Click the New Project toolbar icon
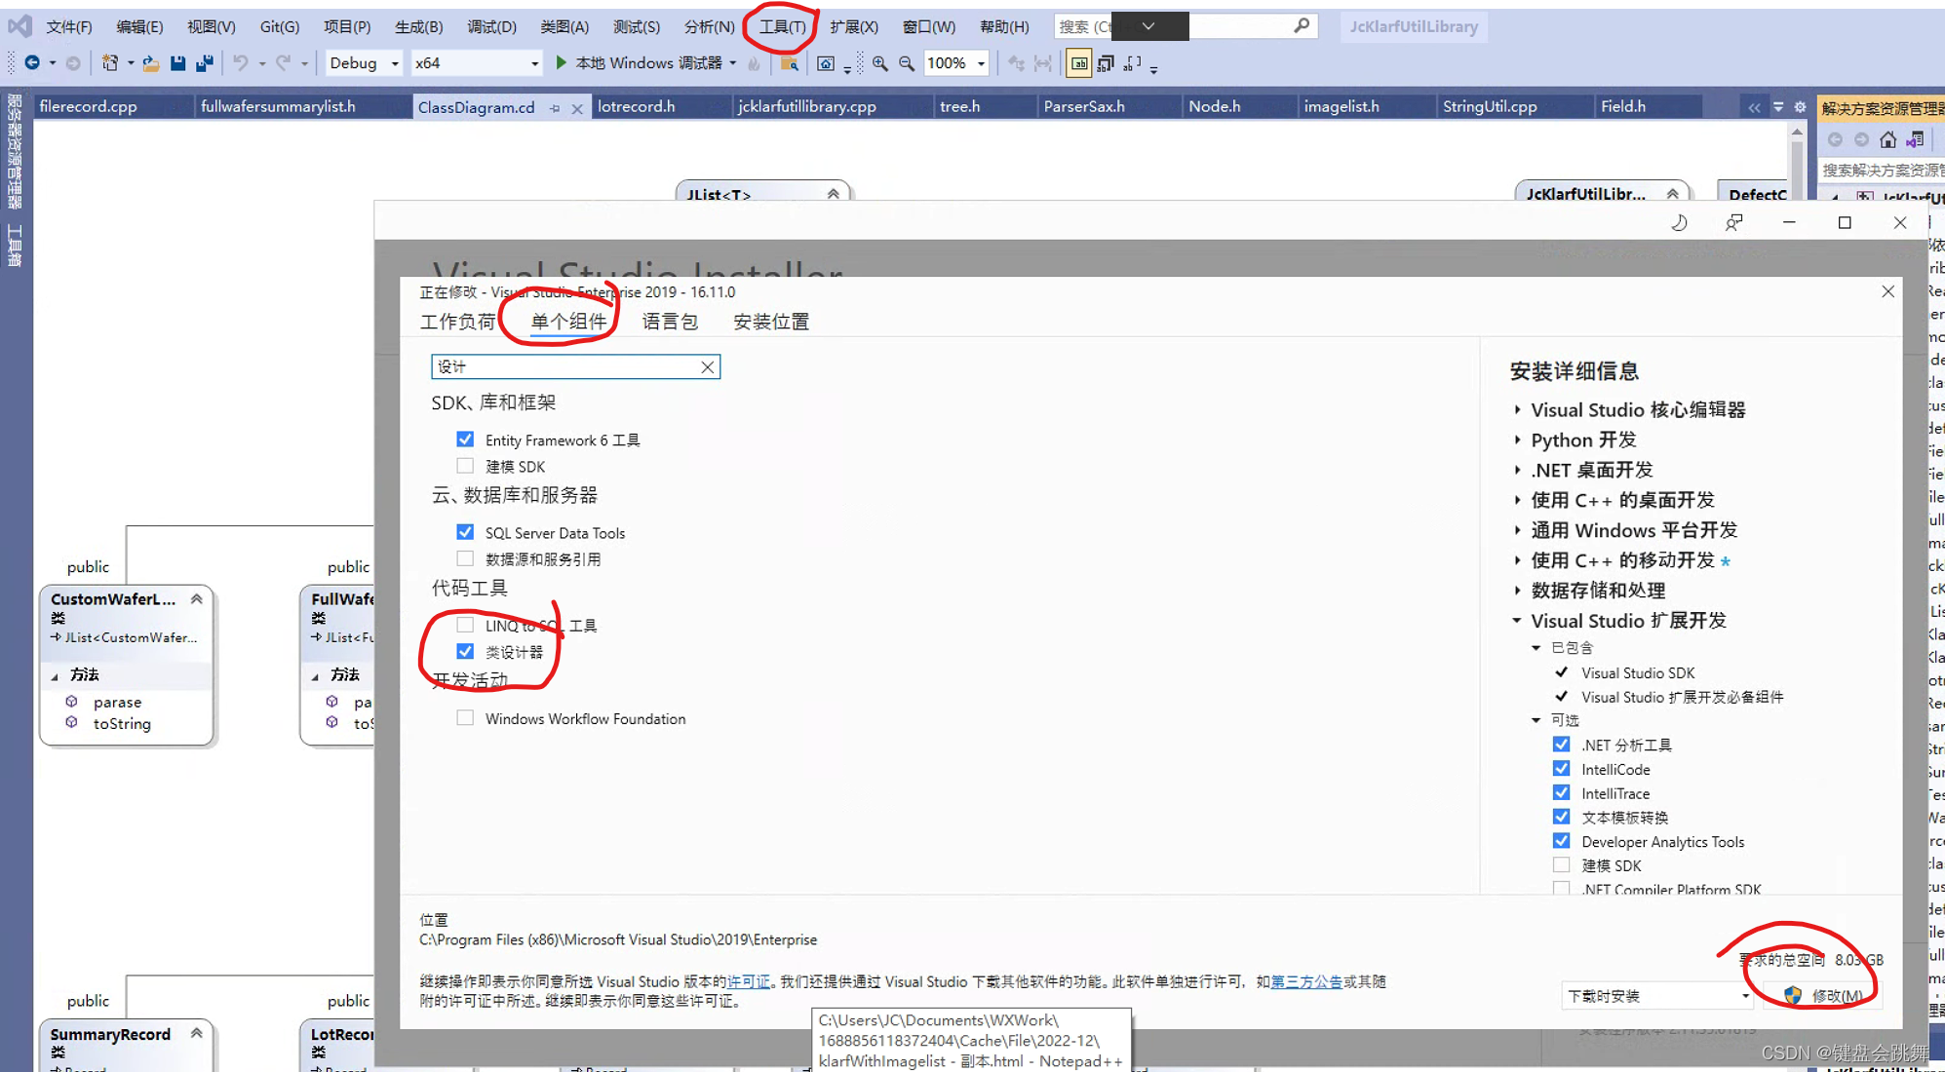This screenshot has width=1945, height=1072. [110, 63]
